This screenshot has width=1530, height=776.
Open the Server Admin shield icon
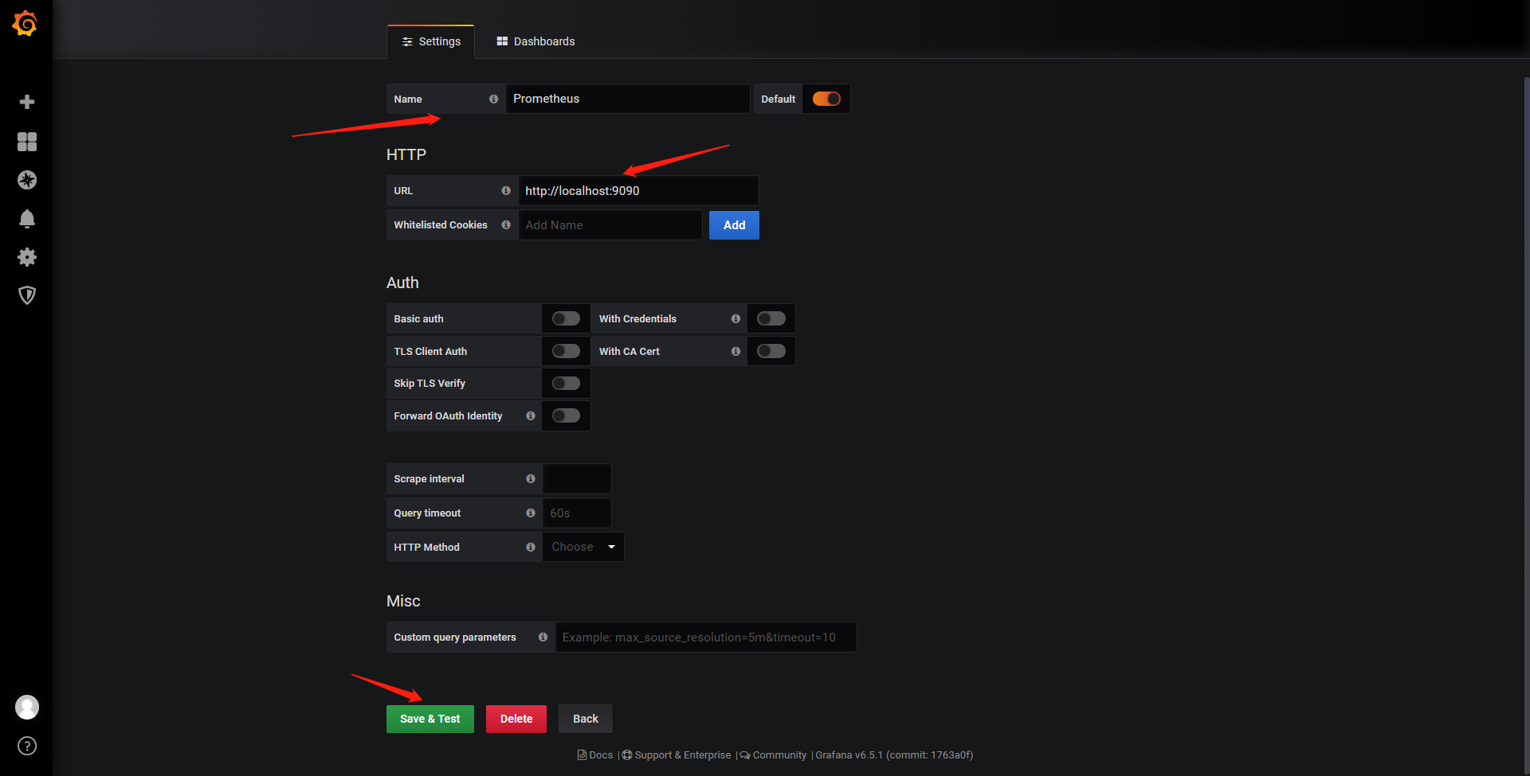[27, 295]
